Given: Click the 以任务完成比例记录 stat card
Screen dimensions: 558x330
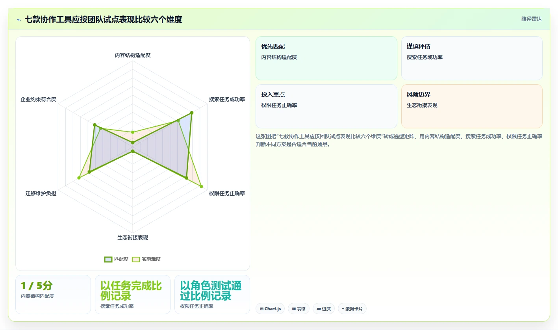Looking at the screenshot, I should (133, 295).
